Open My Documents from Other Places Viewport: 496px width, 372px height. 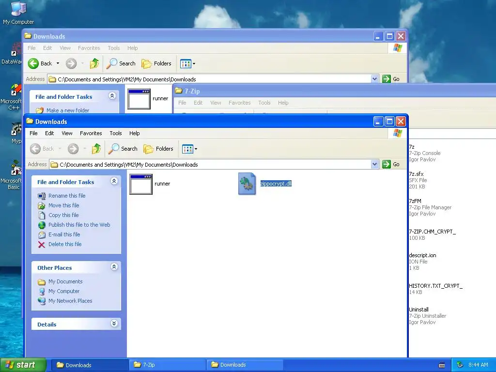coord(65,281)
